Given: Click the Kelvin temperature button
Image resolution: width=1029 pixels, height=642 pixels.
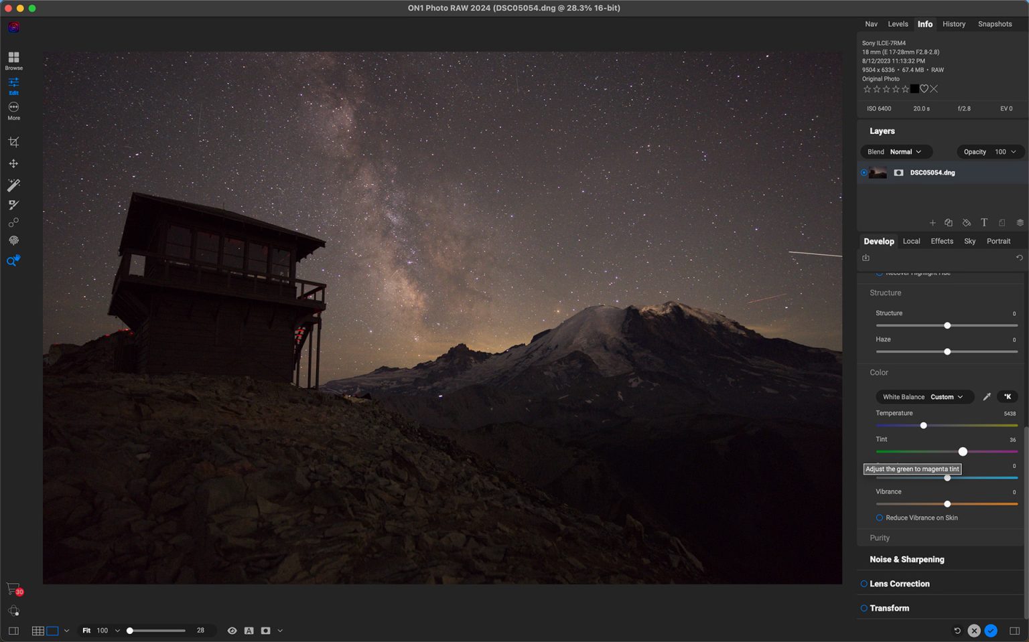Looking at the screenshot, I should click(x=1008, y=396).
